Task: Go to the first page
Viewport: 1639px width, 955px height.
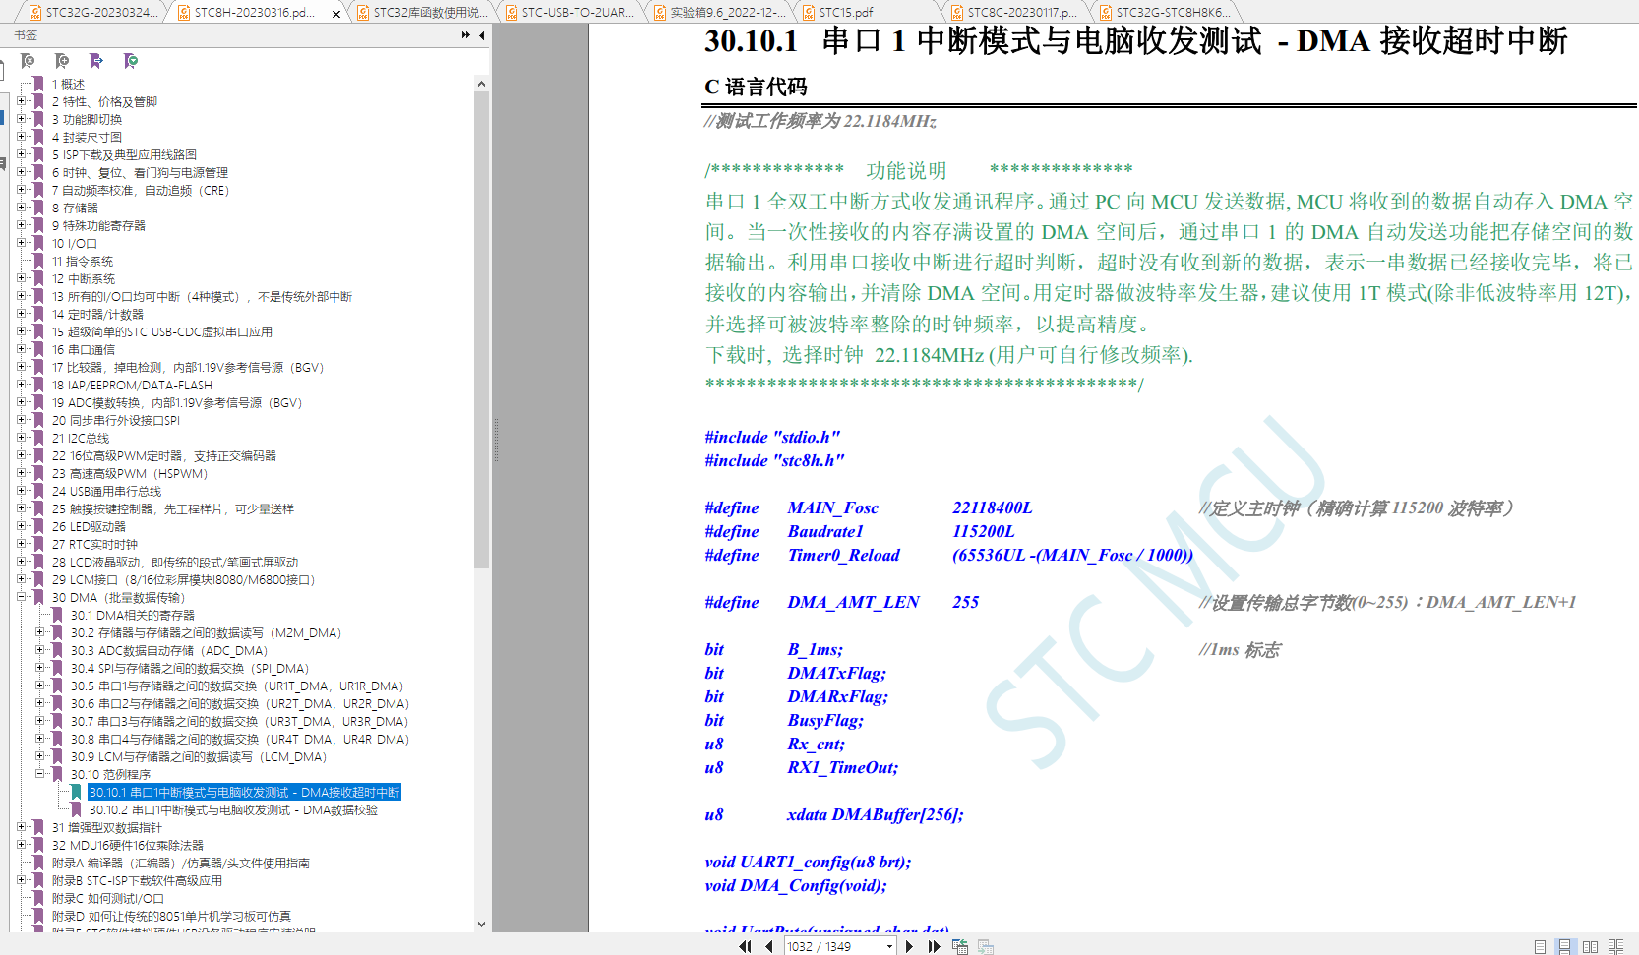Action: 745,946
